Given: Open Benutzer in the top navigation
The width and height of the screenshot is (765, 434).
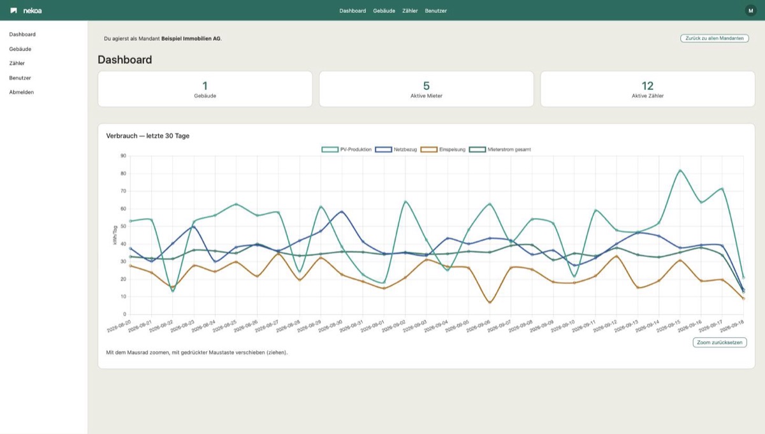Looking at the screenshot, I should point(436,11).
